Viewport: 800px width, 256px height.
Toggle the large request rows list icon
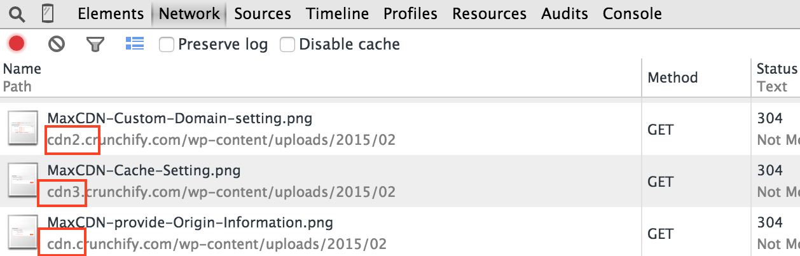coord(134,43)
